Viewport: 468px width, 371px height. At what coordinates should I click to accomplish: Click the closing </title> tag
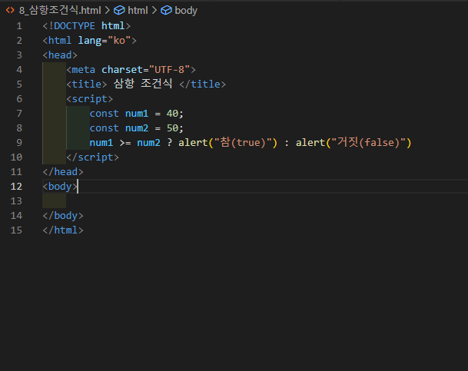point(202,84)
